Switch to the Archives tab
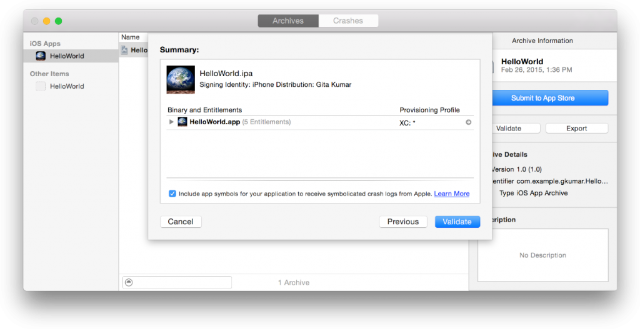 click(288, 21)
